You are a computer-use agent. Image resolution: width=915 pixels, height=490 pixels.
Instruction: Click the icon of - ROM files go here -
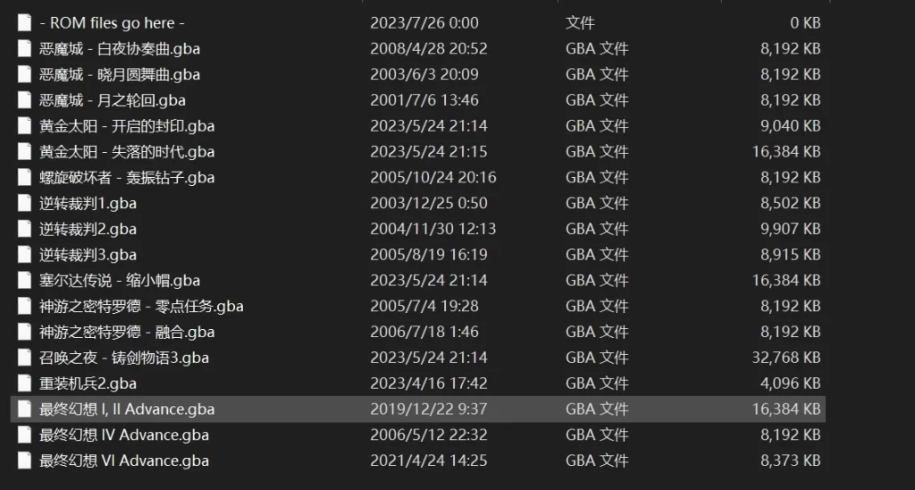pyautogui.click(x=24, y=22)
